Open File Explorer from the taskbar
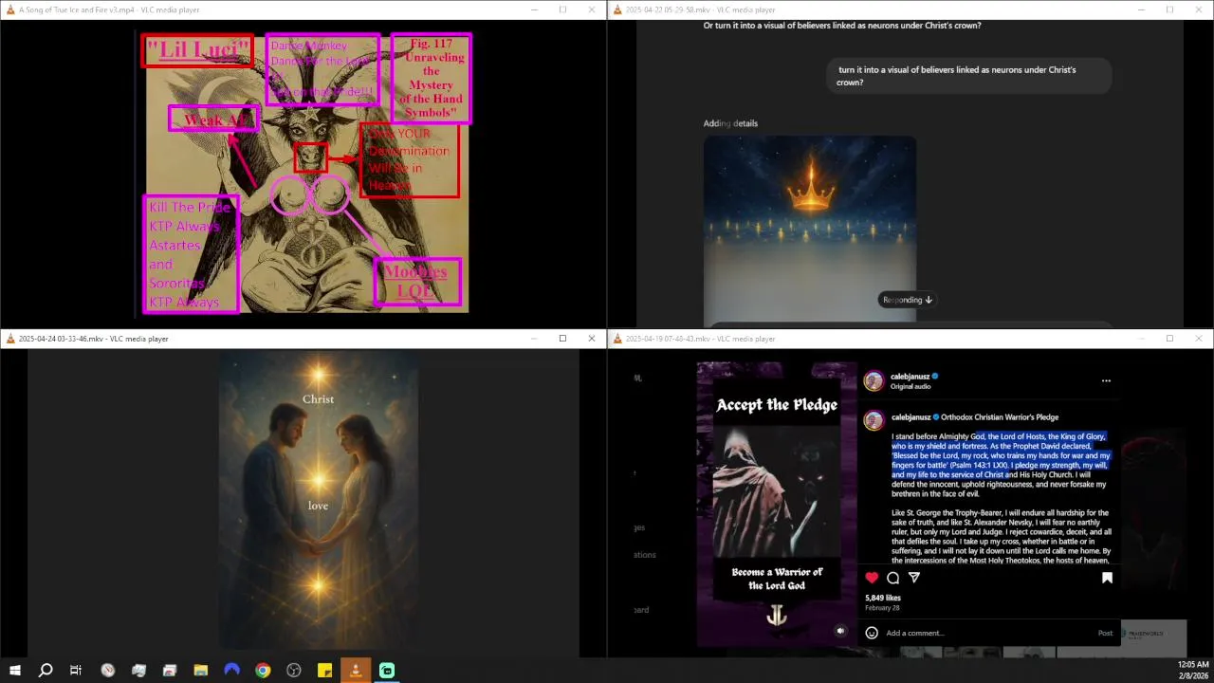This screenshot has width=1214, height=683. pos(201,670)
